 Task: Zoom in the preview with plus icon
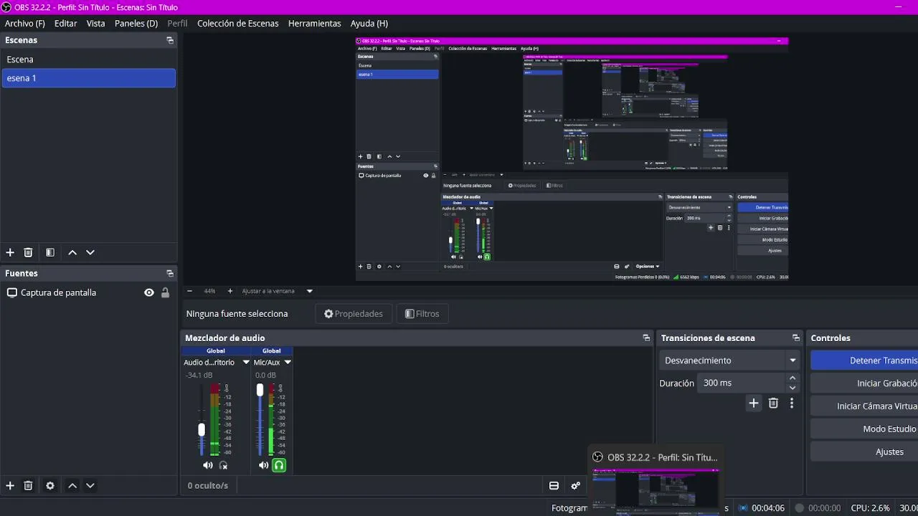[x=230, y=291]
